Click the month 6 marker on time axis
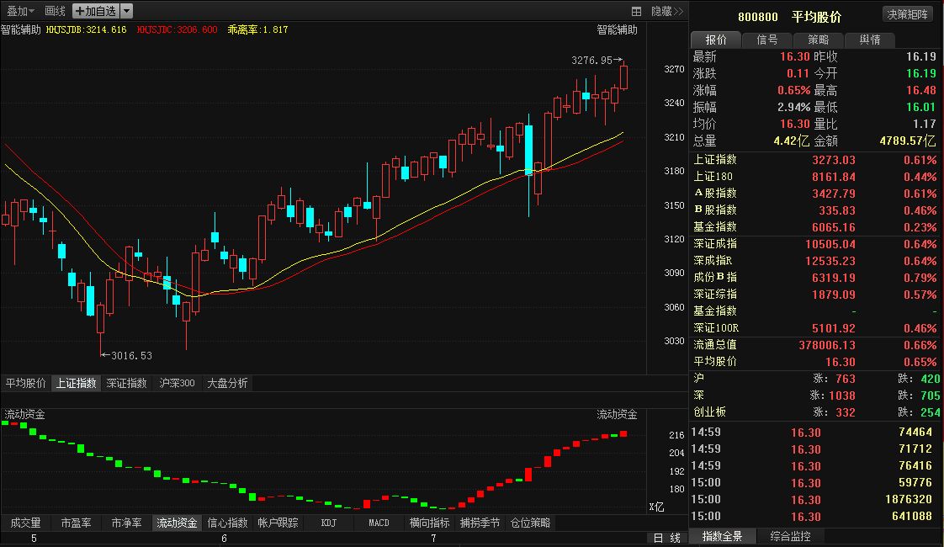The image size is (944, 547). coord(224,539)
